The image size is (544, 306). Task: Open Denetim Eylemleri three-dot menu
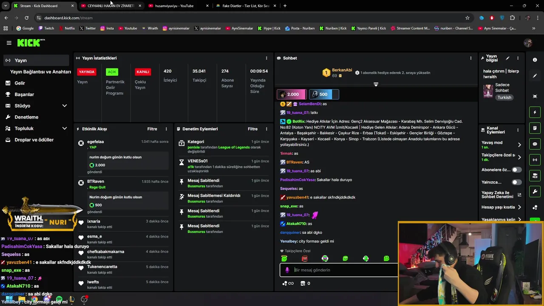click(266, 129)
